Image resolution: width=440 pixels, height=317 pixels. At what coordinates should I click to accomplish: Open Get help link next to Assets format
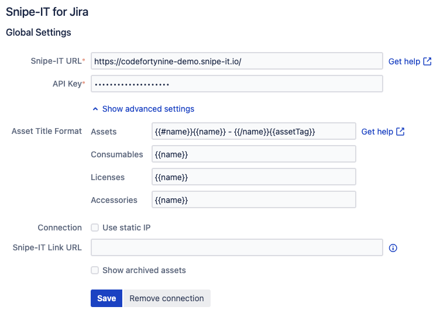click(377, 132)
